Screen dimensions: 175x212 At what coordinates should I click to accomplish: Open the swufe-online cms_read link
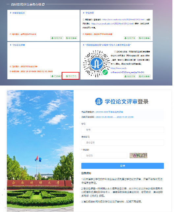click(127, 70)
